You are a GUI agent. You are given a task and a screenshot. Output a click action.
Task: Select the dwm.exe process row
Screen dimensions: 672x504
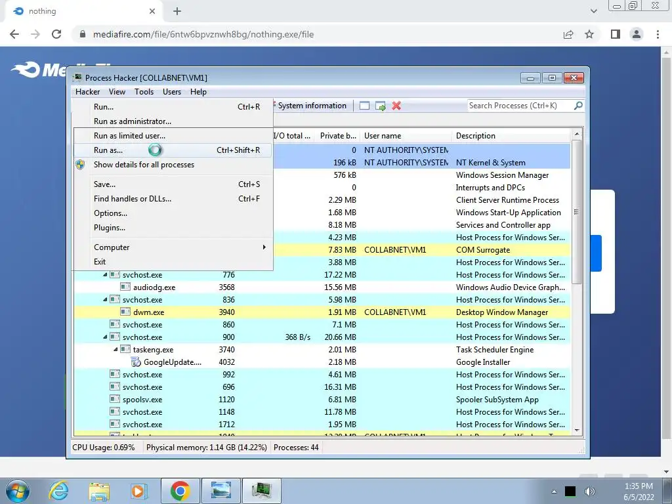point(322,312)
